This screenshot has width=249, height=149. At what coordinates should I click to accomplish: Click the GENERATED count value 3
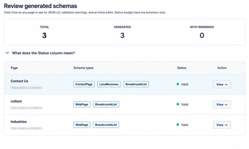(x=122, y=35)
